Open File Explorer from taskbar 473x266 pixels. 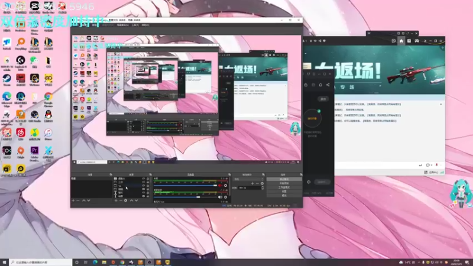tap(104, 262)
